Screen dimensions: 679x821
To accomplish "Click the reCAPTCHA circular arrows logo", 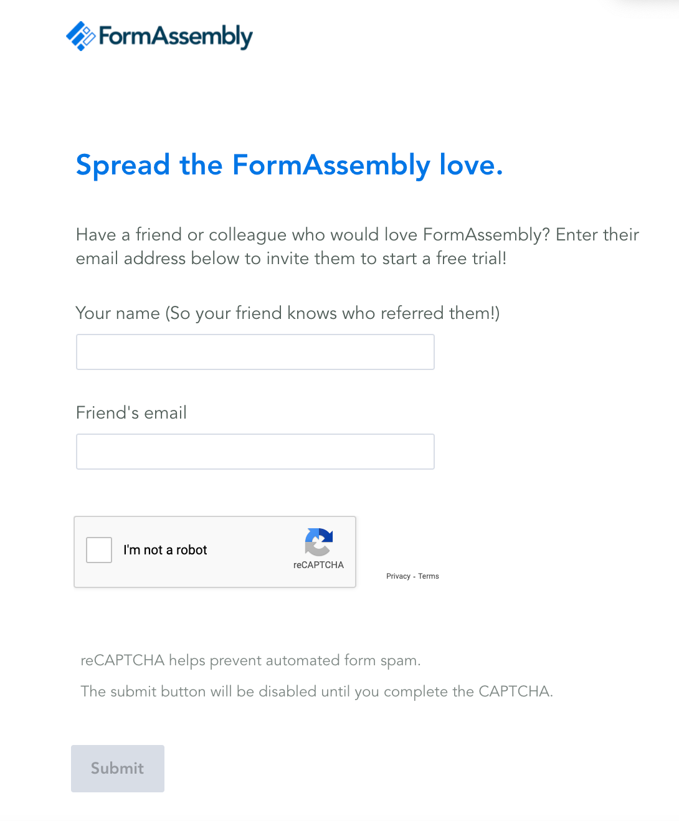I will [319, 542].
